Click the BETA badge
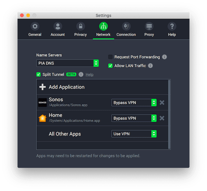207x191 pixels. 71,74
